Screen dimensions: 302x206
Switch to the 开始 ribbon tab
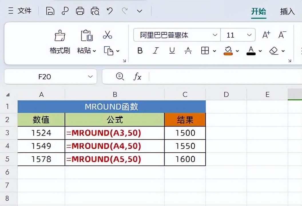point(259,11)
